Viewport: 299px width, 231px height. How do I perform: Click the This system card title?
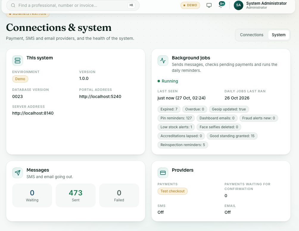tap(40, 58)
